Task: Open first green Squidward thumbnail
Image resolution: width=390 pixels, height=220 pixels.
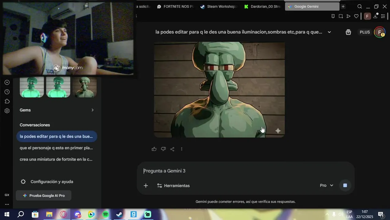Action: coord(32,87)
